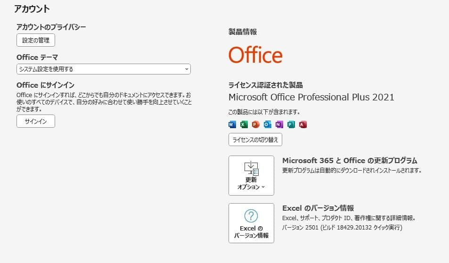This screenshot has width=449, height=263.
Task: Open Excel のバージョン情報 button
Action: [x=251, y=223]
